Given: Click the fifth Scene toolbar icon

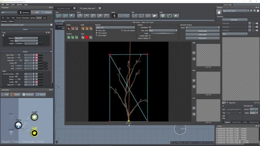Looking at the screenshot, I should (106, 16).
